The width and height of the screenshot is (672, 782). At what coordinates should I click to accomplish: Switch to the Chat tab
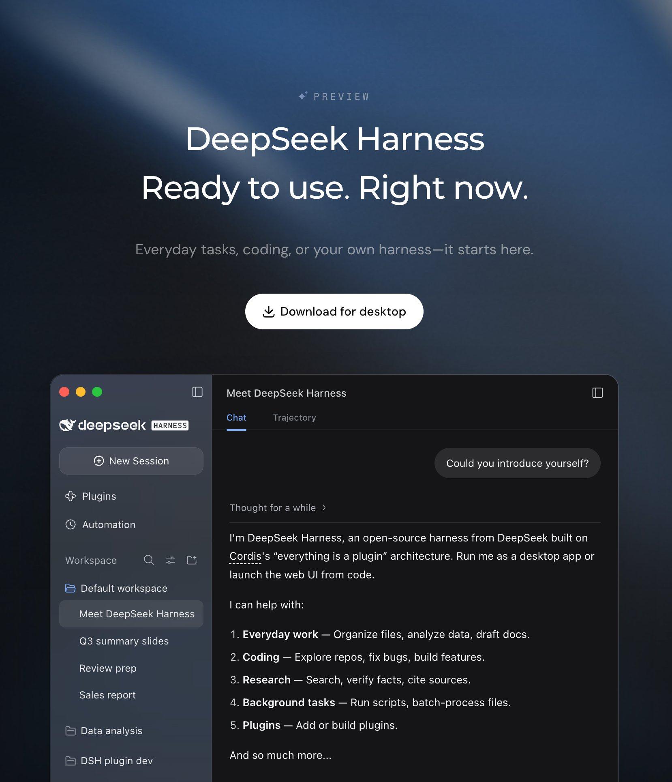[236, 417]
